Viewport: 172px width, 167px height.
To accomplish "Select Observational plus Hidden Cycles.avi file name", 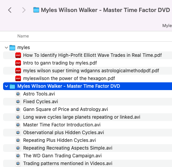I will tap(64, 133).
